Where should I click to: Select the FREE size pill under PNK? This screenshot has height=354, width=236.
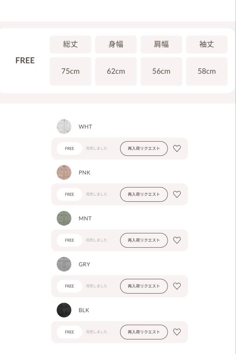click(x=69, y=194)
